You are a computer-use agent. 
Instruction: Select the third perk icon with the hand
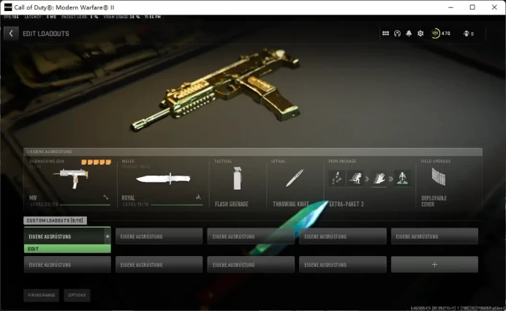pyautogui.click(x=379, y=178)
